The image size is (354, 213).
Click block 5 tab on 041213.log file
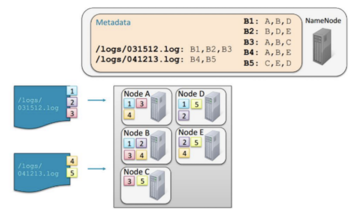pos(72,173)
